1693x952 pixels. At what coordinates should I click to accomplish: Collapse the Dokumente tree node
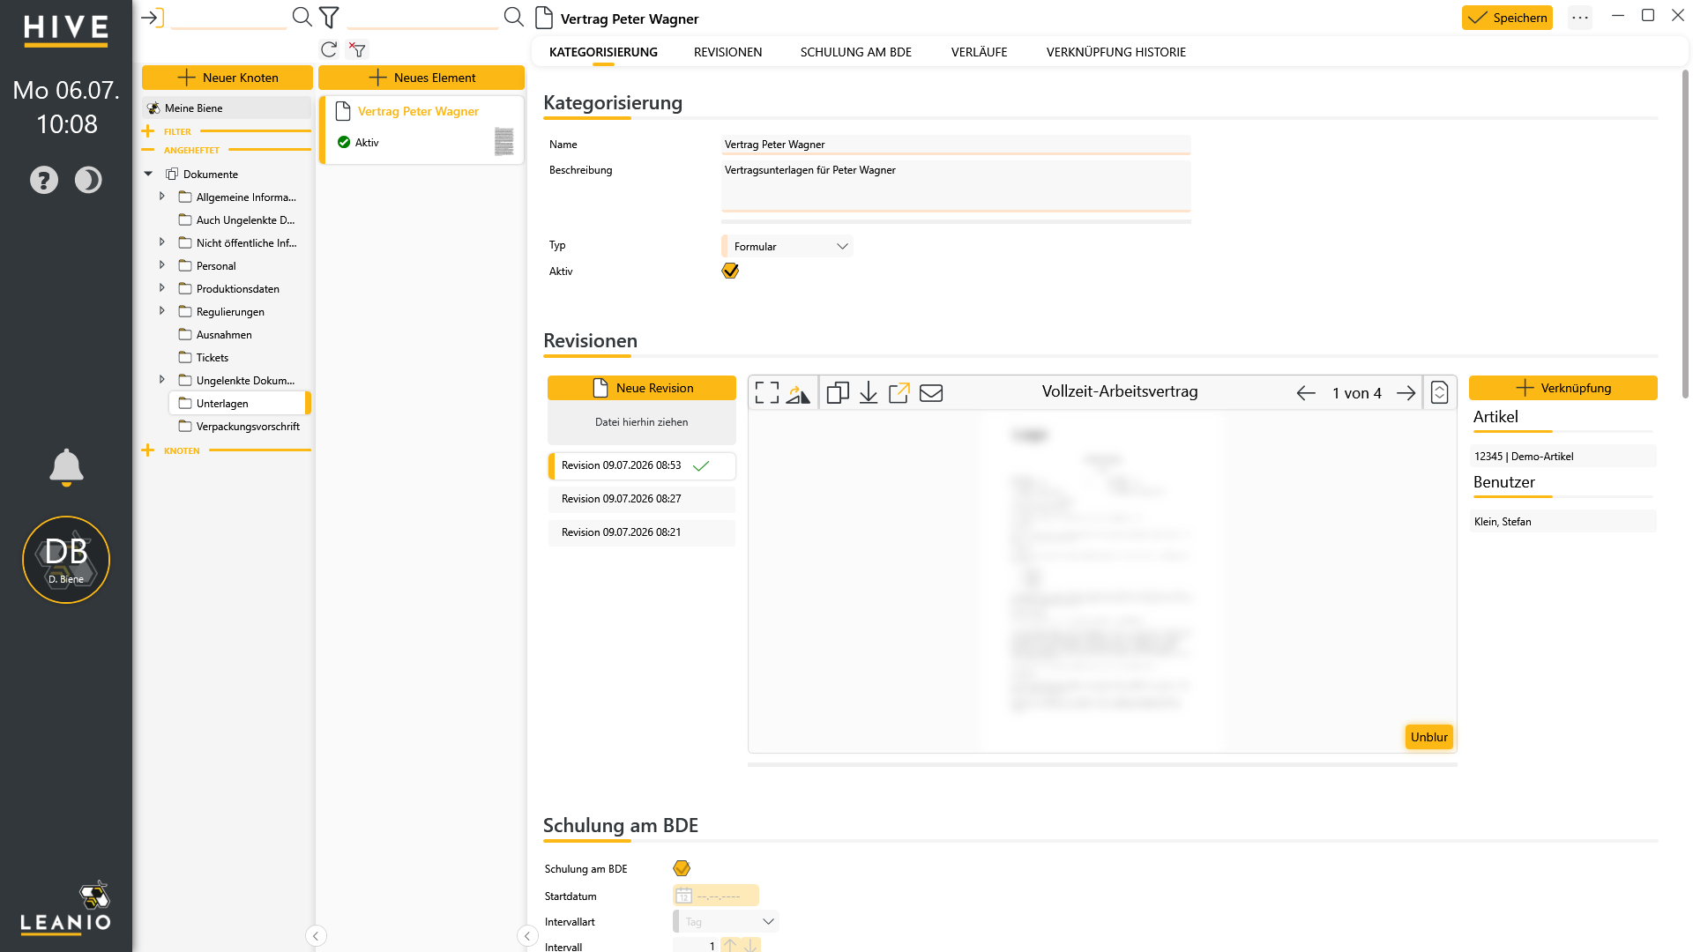148,175
